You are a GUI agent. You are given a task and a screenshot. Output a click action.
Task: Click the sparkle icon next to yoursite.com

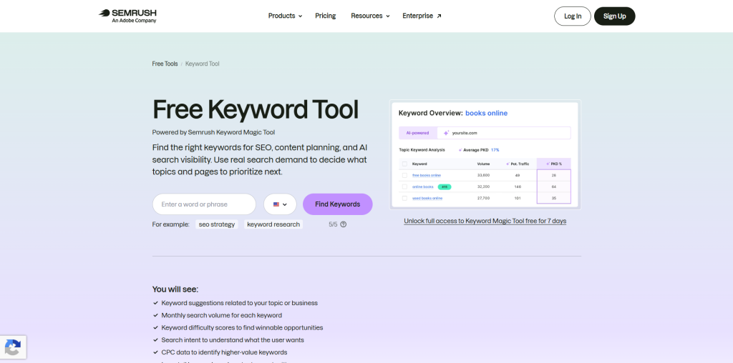click(446, 133)
